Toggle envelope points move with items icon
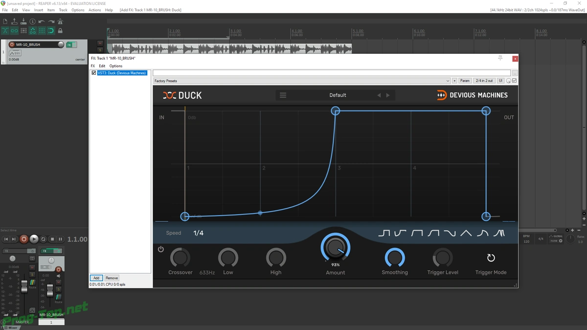The height and width of the screenshot is (330, 587). 33,30
